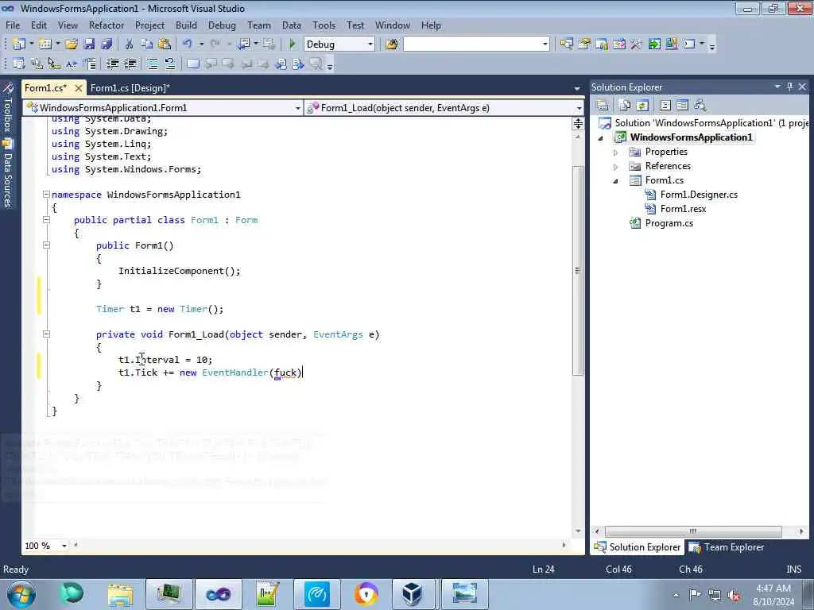Uncomment the selected lines
Image resolution: width=814 pixels, height=610 pixels.
point(170,64)
